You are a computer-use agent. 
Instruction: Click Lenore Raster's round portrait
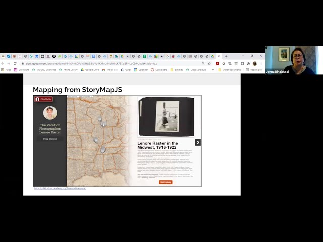[50, 113]
